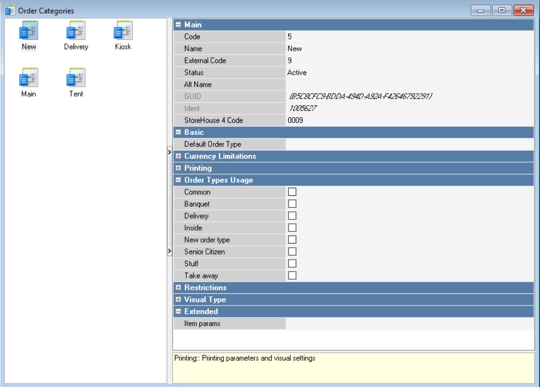The width and height of the screenshot is (540, 387).
Task: Collapse the Main property section
Action: [178, 25]
